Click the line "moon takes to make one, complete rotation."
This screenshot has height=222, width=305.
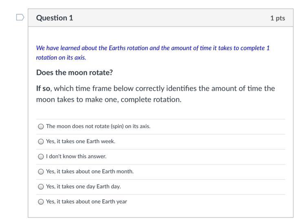109,100
